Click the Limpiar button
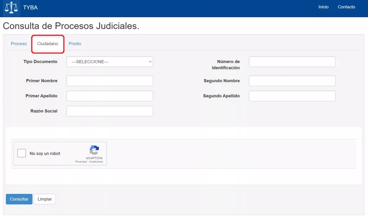This screenshot has width=368, height=218. 45,199
